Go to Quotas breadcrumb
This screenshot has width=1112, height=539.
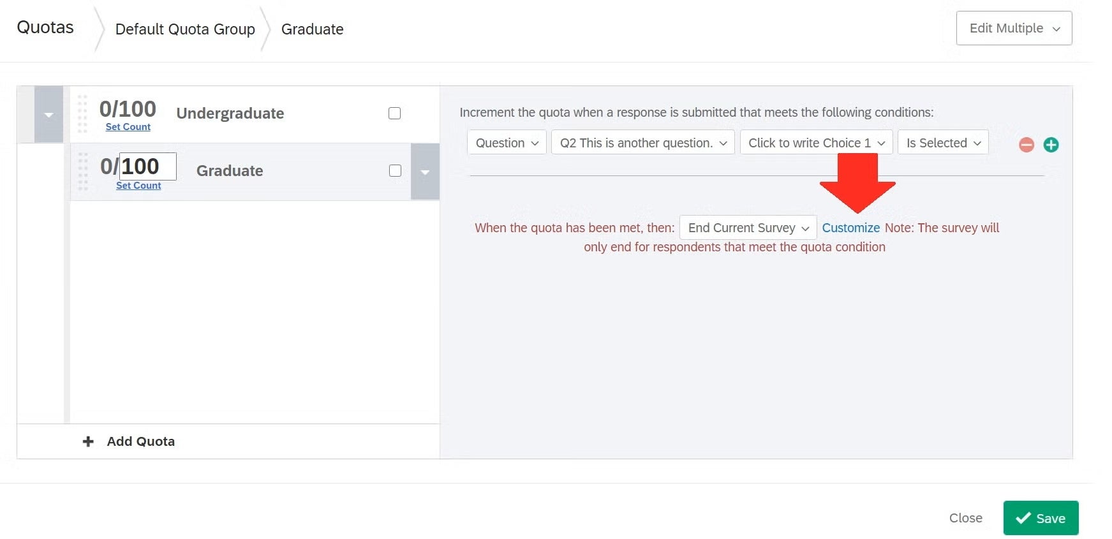tap(45, 27)
